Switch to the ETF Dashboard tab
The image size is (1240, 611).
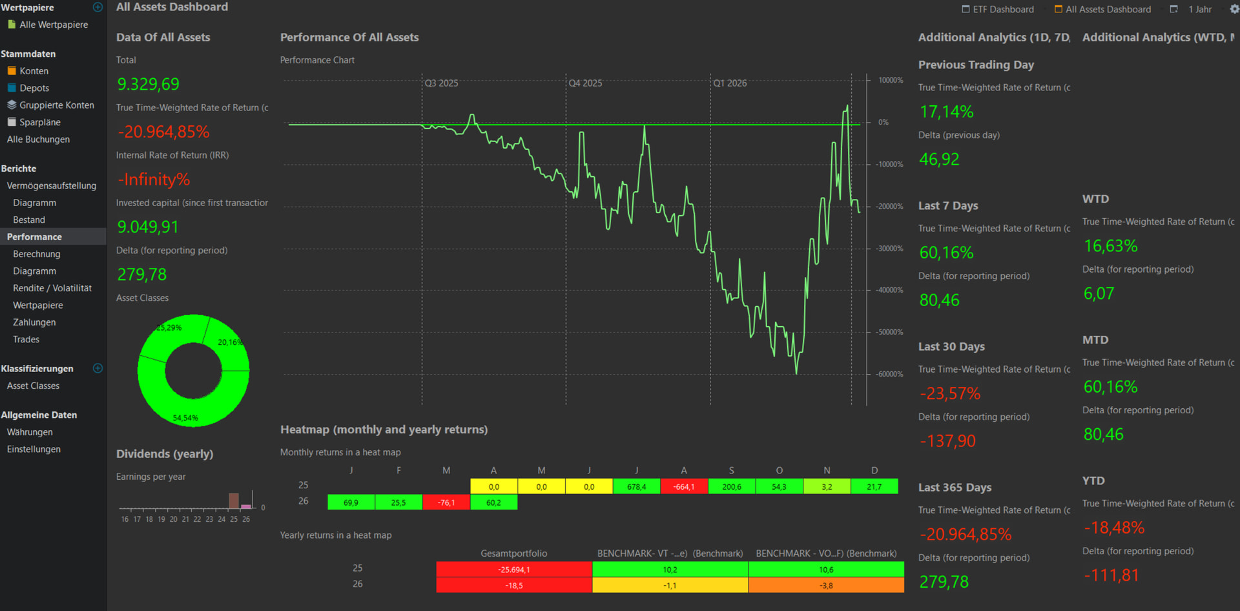[998, 9]
